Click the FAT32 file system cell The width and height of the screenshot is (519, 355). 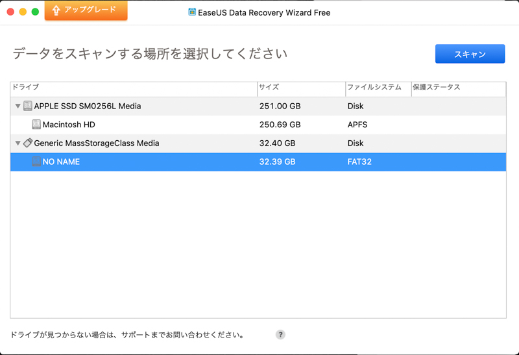pyautogui.click(x=359, y=162)
